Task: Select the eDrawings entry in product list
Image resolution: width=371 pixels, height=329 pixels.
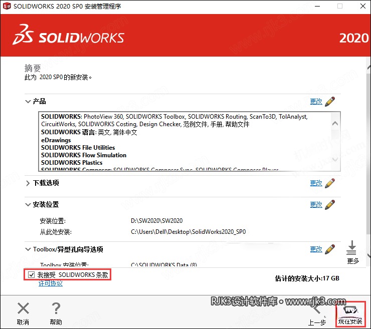Action: (56, 140)
